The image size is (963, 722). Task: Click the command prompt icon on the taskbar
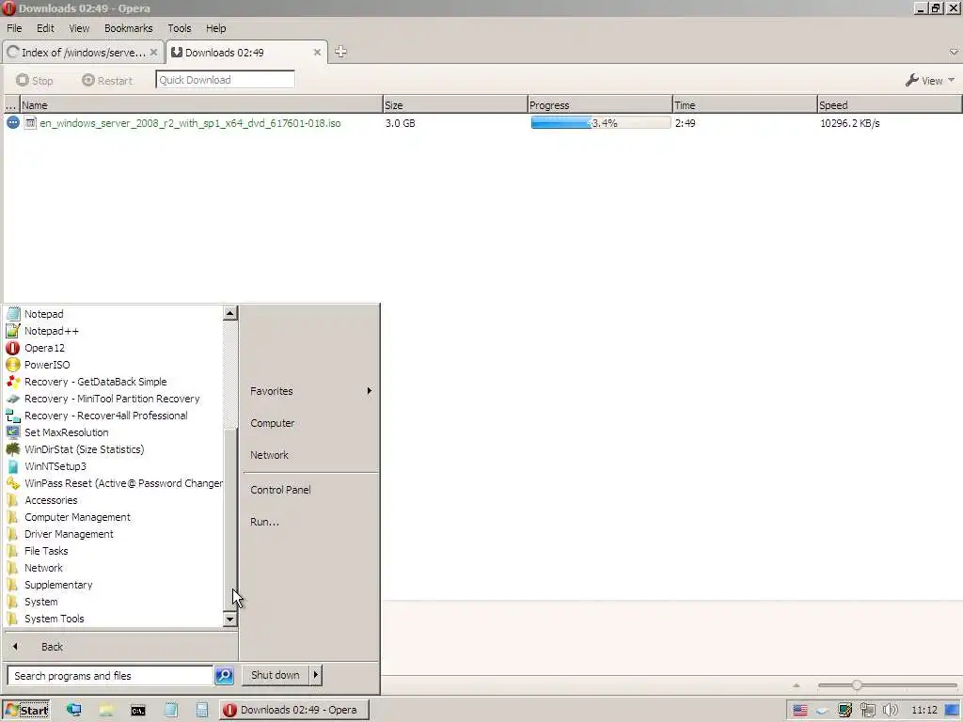[x=138, y=711]
